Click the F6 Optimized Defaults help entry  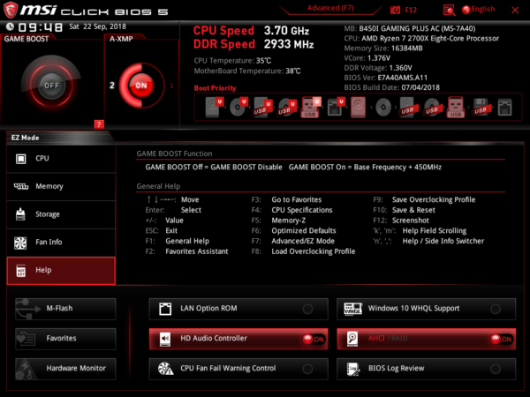point(294,230)
